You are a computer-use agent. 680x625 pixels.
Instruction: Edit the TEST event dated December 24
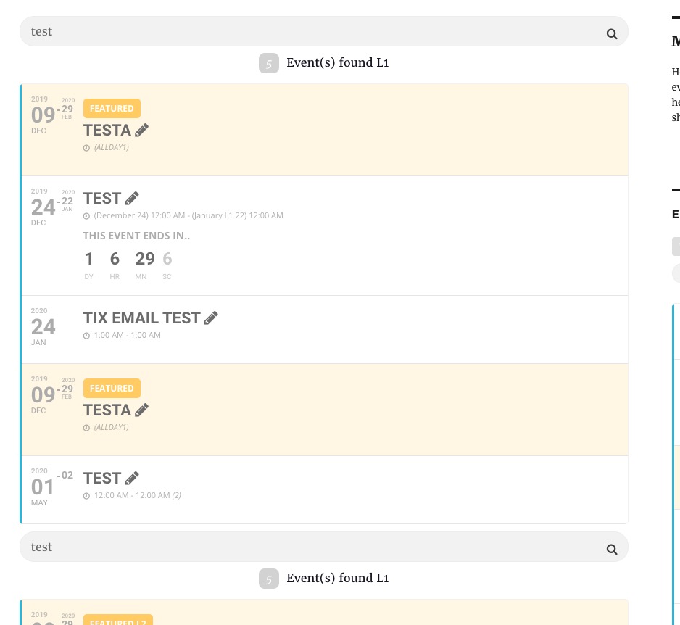click(132, 199)
